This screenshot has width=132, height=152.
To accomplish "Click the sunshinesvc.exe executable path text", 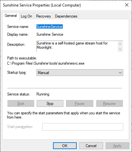I will click(x=46, y=63).
